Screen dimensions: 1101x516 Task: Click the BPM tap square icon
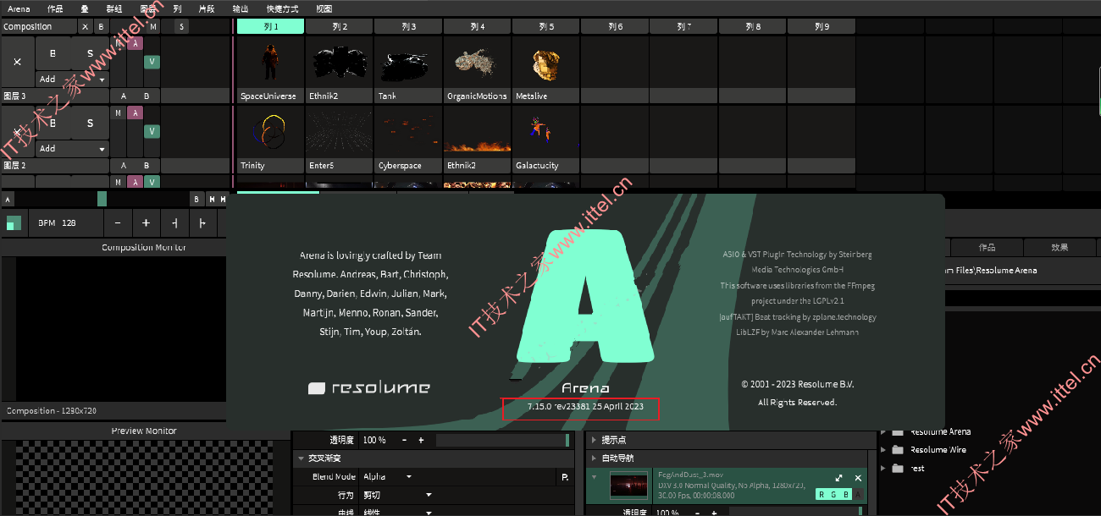[x=14, y=223]
